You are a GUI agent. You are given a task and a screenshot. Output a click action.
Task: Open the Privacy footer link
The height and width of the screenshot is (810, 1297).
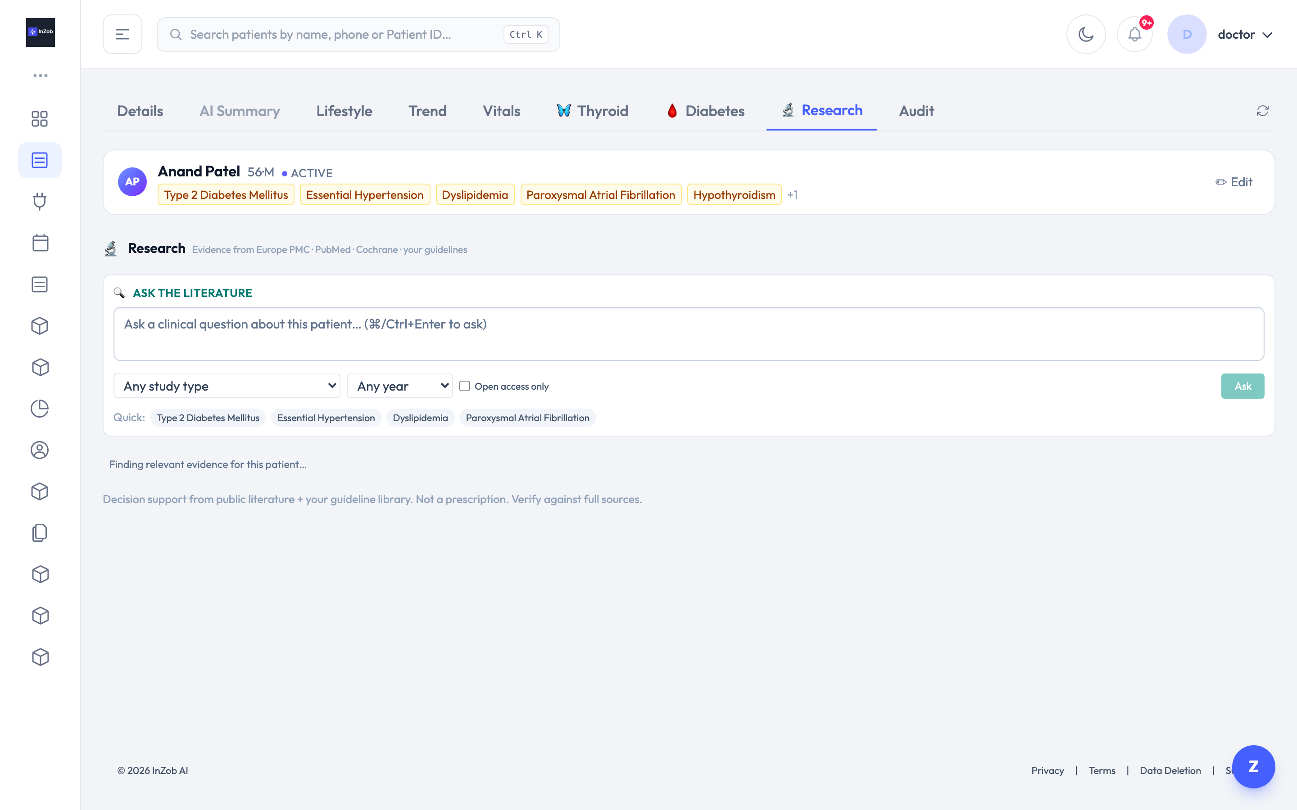pos(1047,770)
